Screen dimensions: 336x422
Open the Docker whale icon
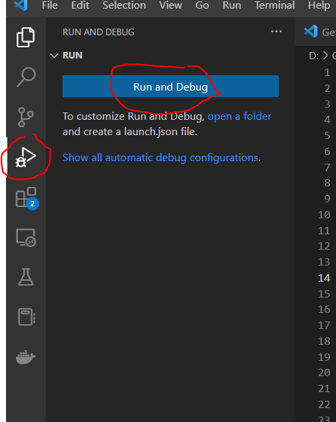point(25,357)
